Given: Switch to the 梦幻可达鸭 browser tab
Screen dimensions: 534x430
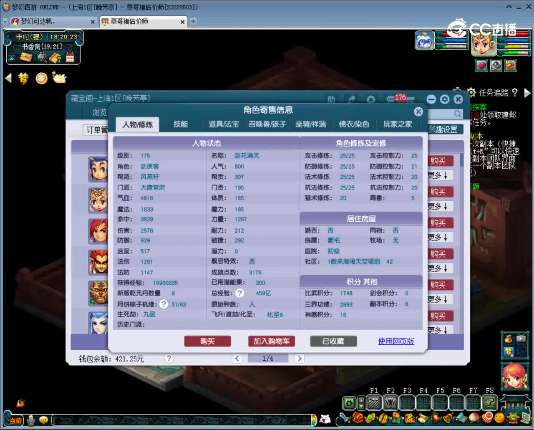Looking at the screenshot, I should pyautogui.click(x=53, y=21).
